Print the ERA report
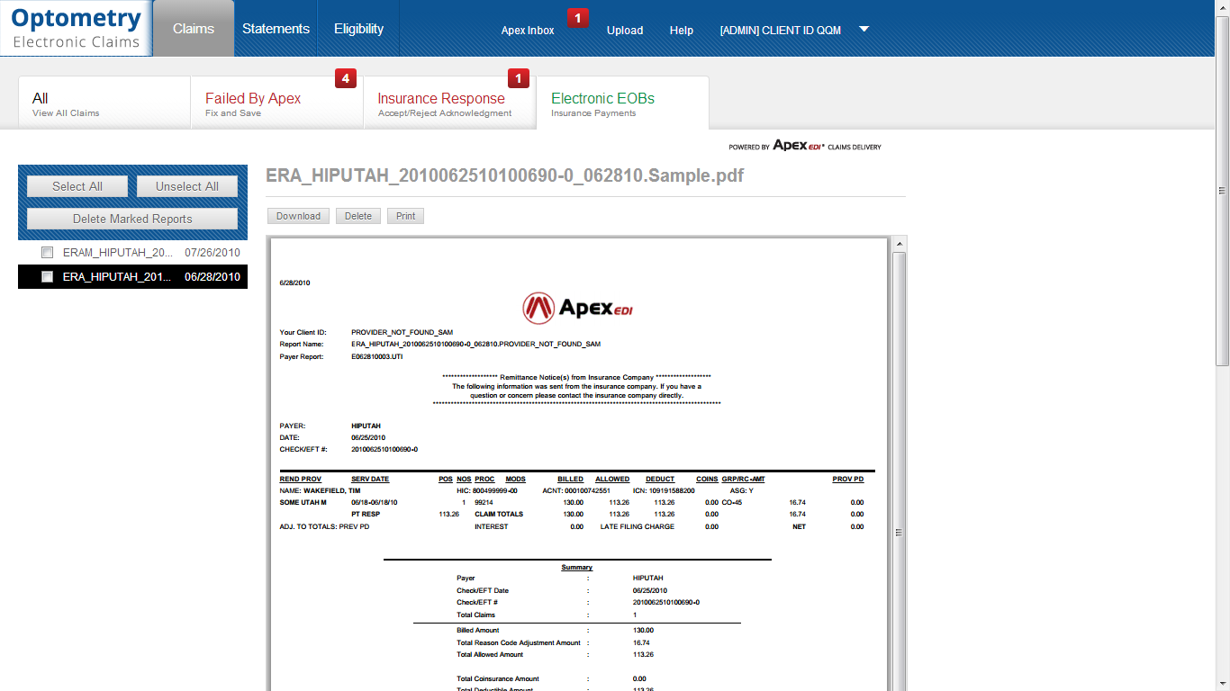 (406, 216)
